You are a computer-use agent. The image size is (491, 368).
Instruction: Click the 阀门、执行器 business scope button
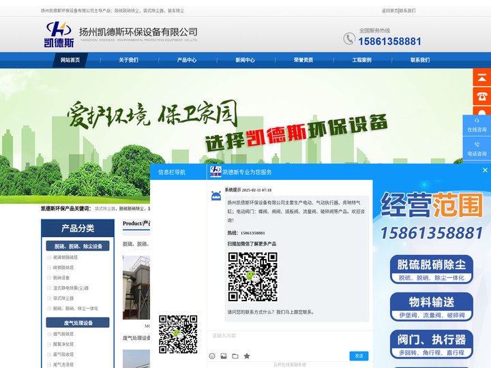[432, 344]
